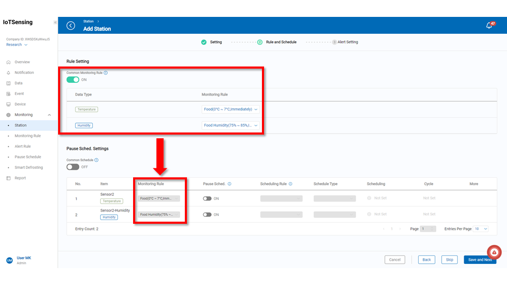Screen dimensions: 507x285
Task: Turn off the Common Monitoring Rule toggle
Action: (73, 80)
